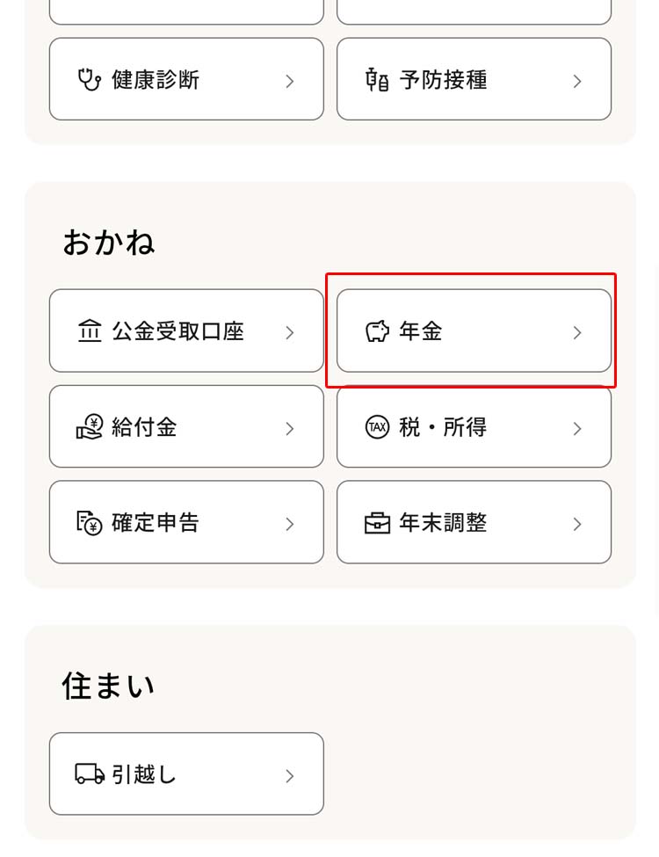
Task: Click the bank icon for 公金受取口座
Action: [90, 331]
